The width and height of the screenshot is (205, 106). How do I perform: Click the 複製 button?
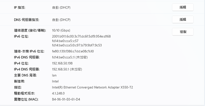[183, 32]
